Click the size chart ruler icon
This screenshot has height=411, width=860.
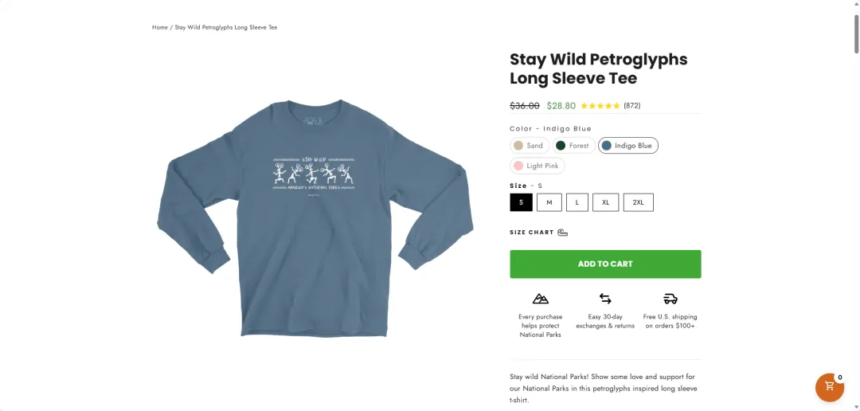pyautogui.click(x=563, y=233)
